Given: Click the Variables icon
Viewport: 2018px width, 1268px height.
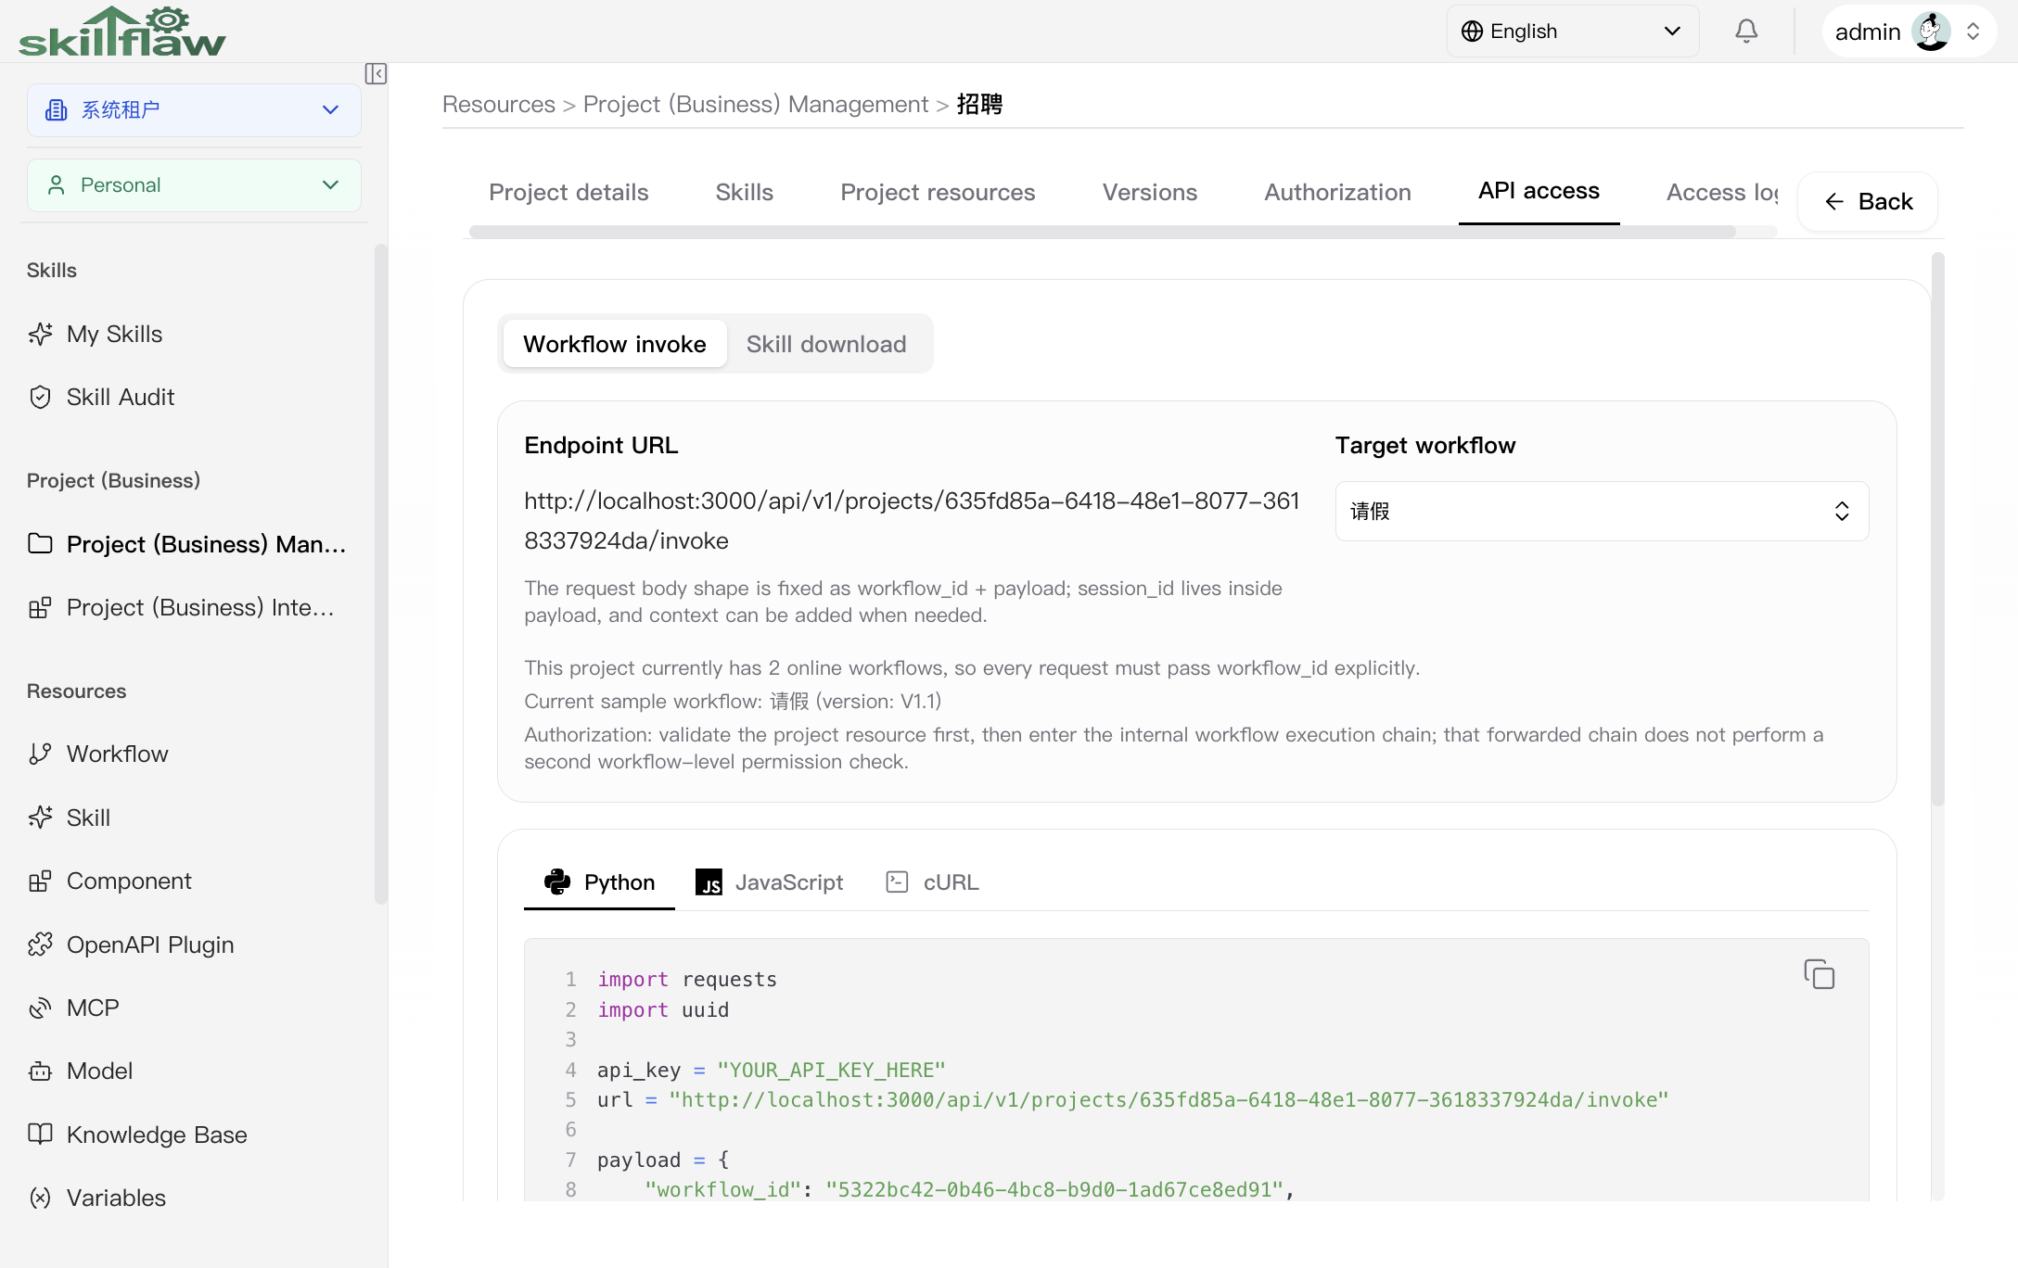Looking at the screenshot, I should point(40,1198).
